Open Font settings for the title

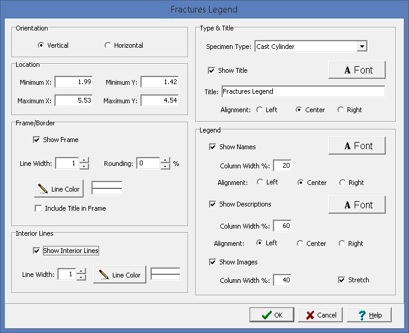point(356,70)
